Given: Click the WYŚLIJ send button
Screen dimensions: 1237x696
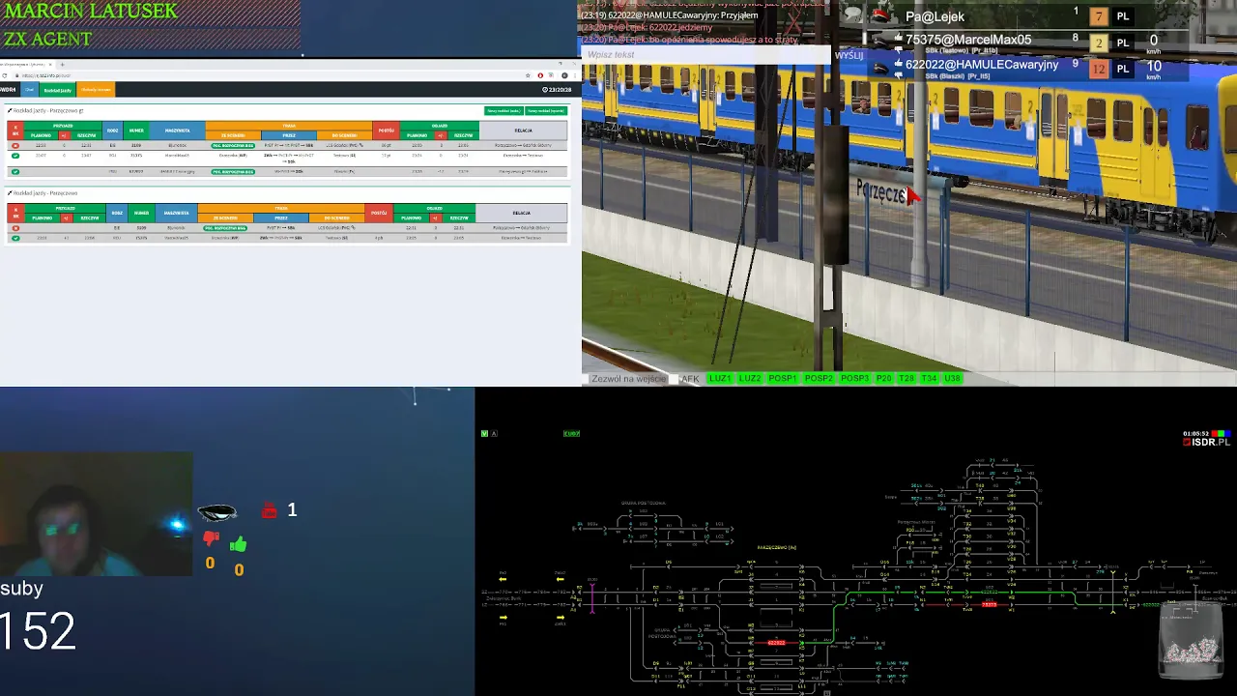Looking at the screenshot, I should pyautogui.click(x=849, y=56).
